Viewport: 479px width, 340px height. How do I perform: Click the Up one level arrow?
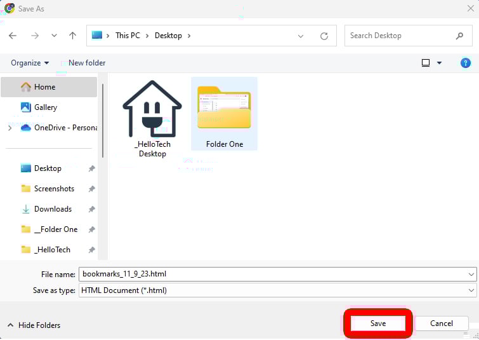click(72, 36)
